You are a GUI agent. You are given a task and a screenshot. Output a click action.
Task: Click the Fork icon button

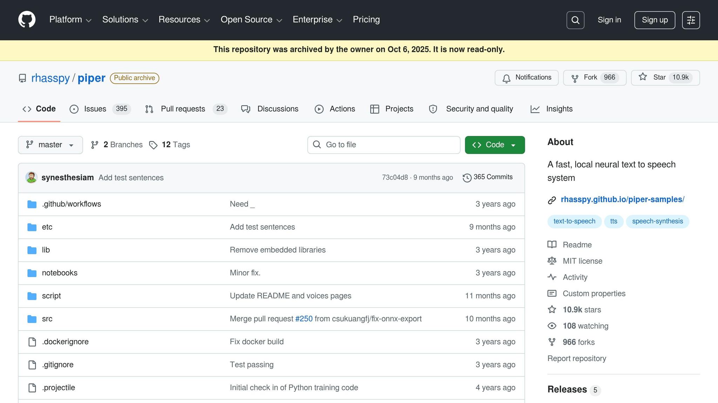pyautogui.click(x=575, y=78)
